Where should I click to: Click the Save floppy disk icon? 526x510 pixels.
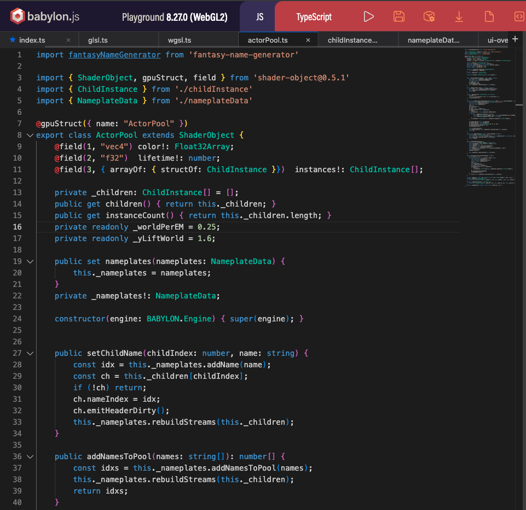(399, 16)
